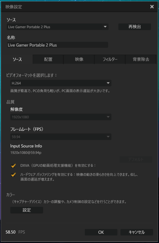The width and height of the screenshot is (159, 243).
Task: Click the カラー section heading
Action: [x=11, y=195]
